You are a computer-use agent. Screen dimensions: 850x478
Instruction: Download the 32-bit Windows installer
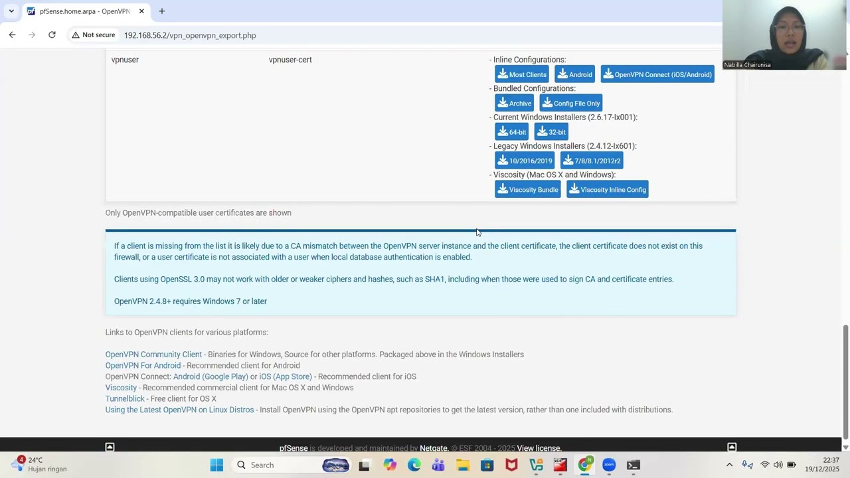click(x=551, y=131)
